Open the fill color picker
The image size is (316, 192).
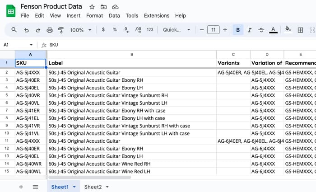pyautogui.click(x=288, y=30)
